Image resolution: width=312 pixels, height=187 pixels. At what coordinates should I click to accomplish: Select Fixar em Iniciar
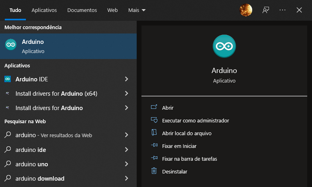[x=179, y=146]
